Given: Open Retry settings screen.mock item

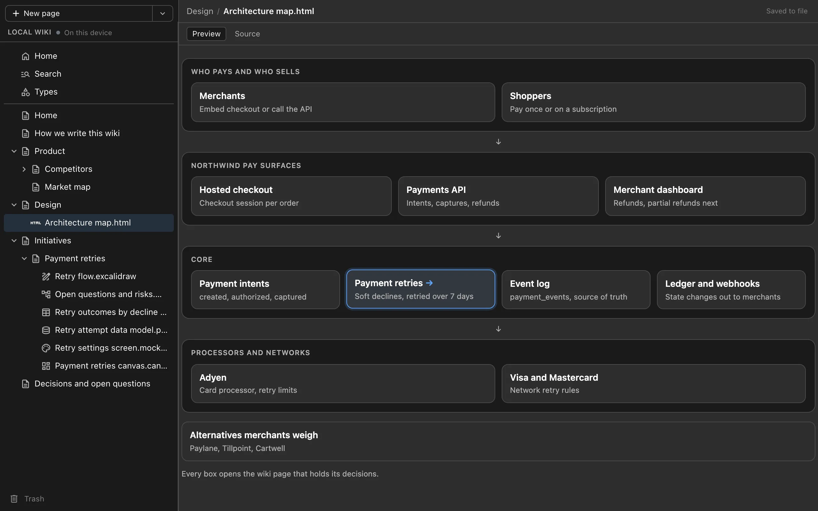Looking at the screenshot, I should (89, 348).
